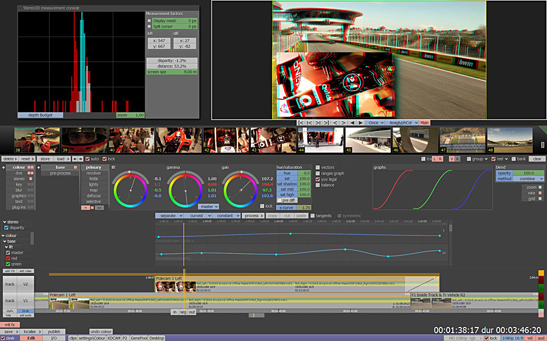The image size is (547, 341).
Task: Click the go-to-start transport button
Action: (302, 123)
